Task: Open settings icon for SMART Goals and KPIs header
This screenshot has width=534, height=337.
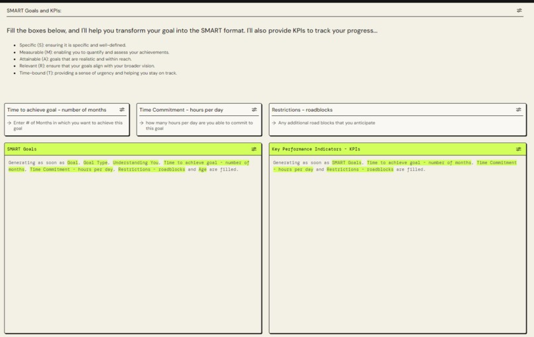Action: point(519,11)
